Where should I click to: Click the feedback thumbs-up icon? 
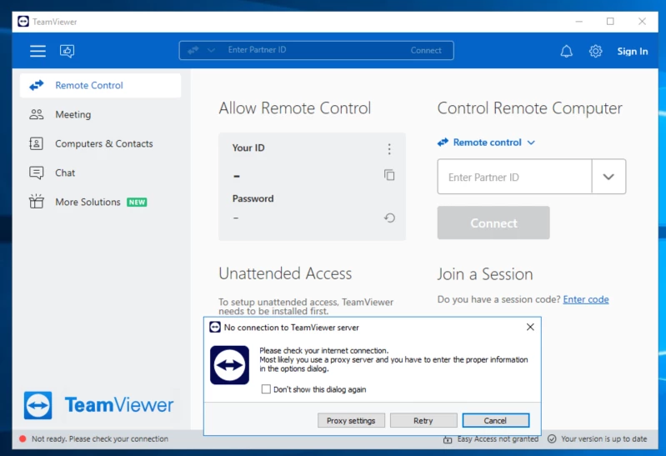coord(68,51)
